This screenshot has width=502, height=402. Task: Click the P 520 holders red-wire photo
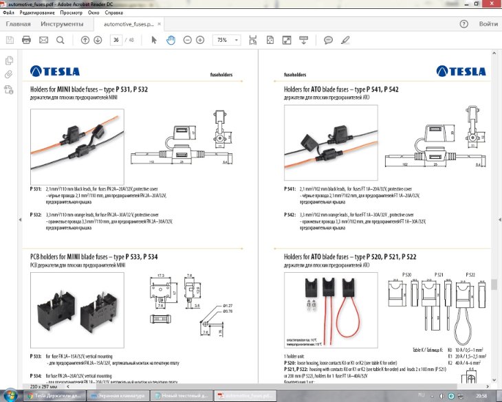coord(331,310)
